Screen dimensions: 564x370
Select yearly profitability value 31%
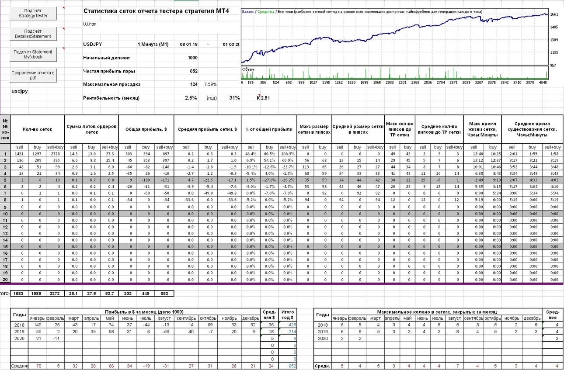[x=234, y=98]
